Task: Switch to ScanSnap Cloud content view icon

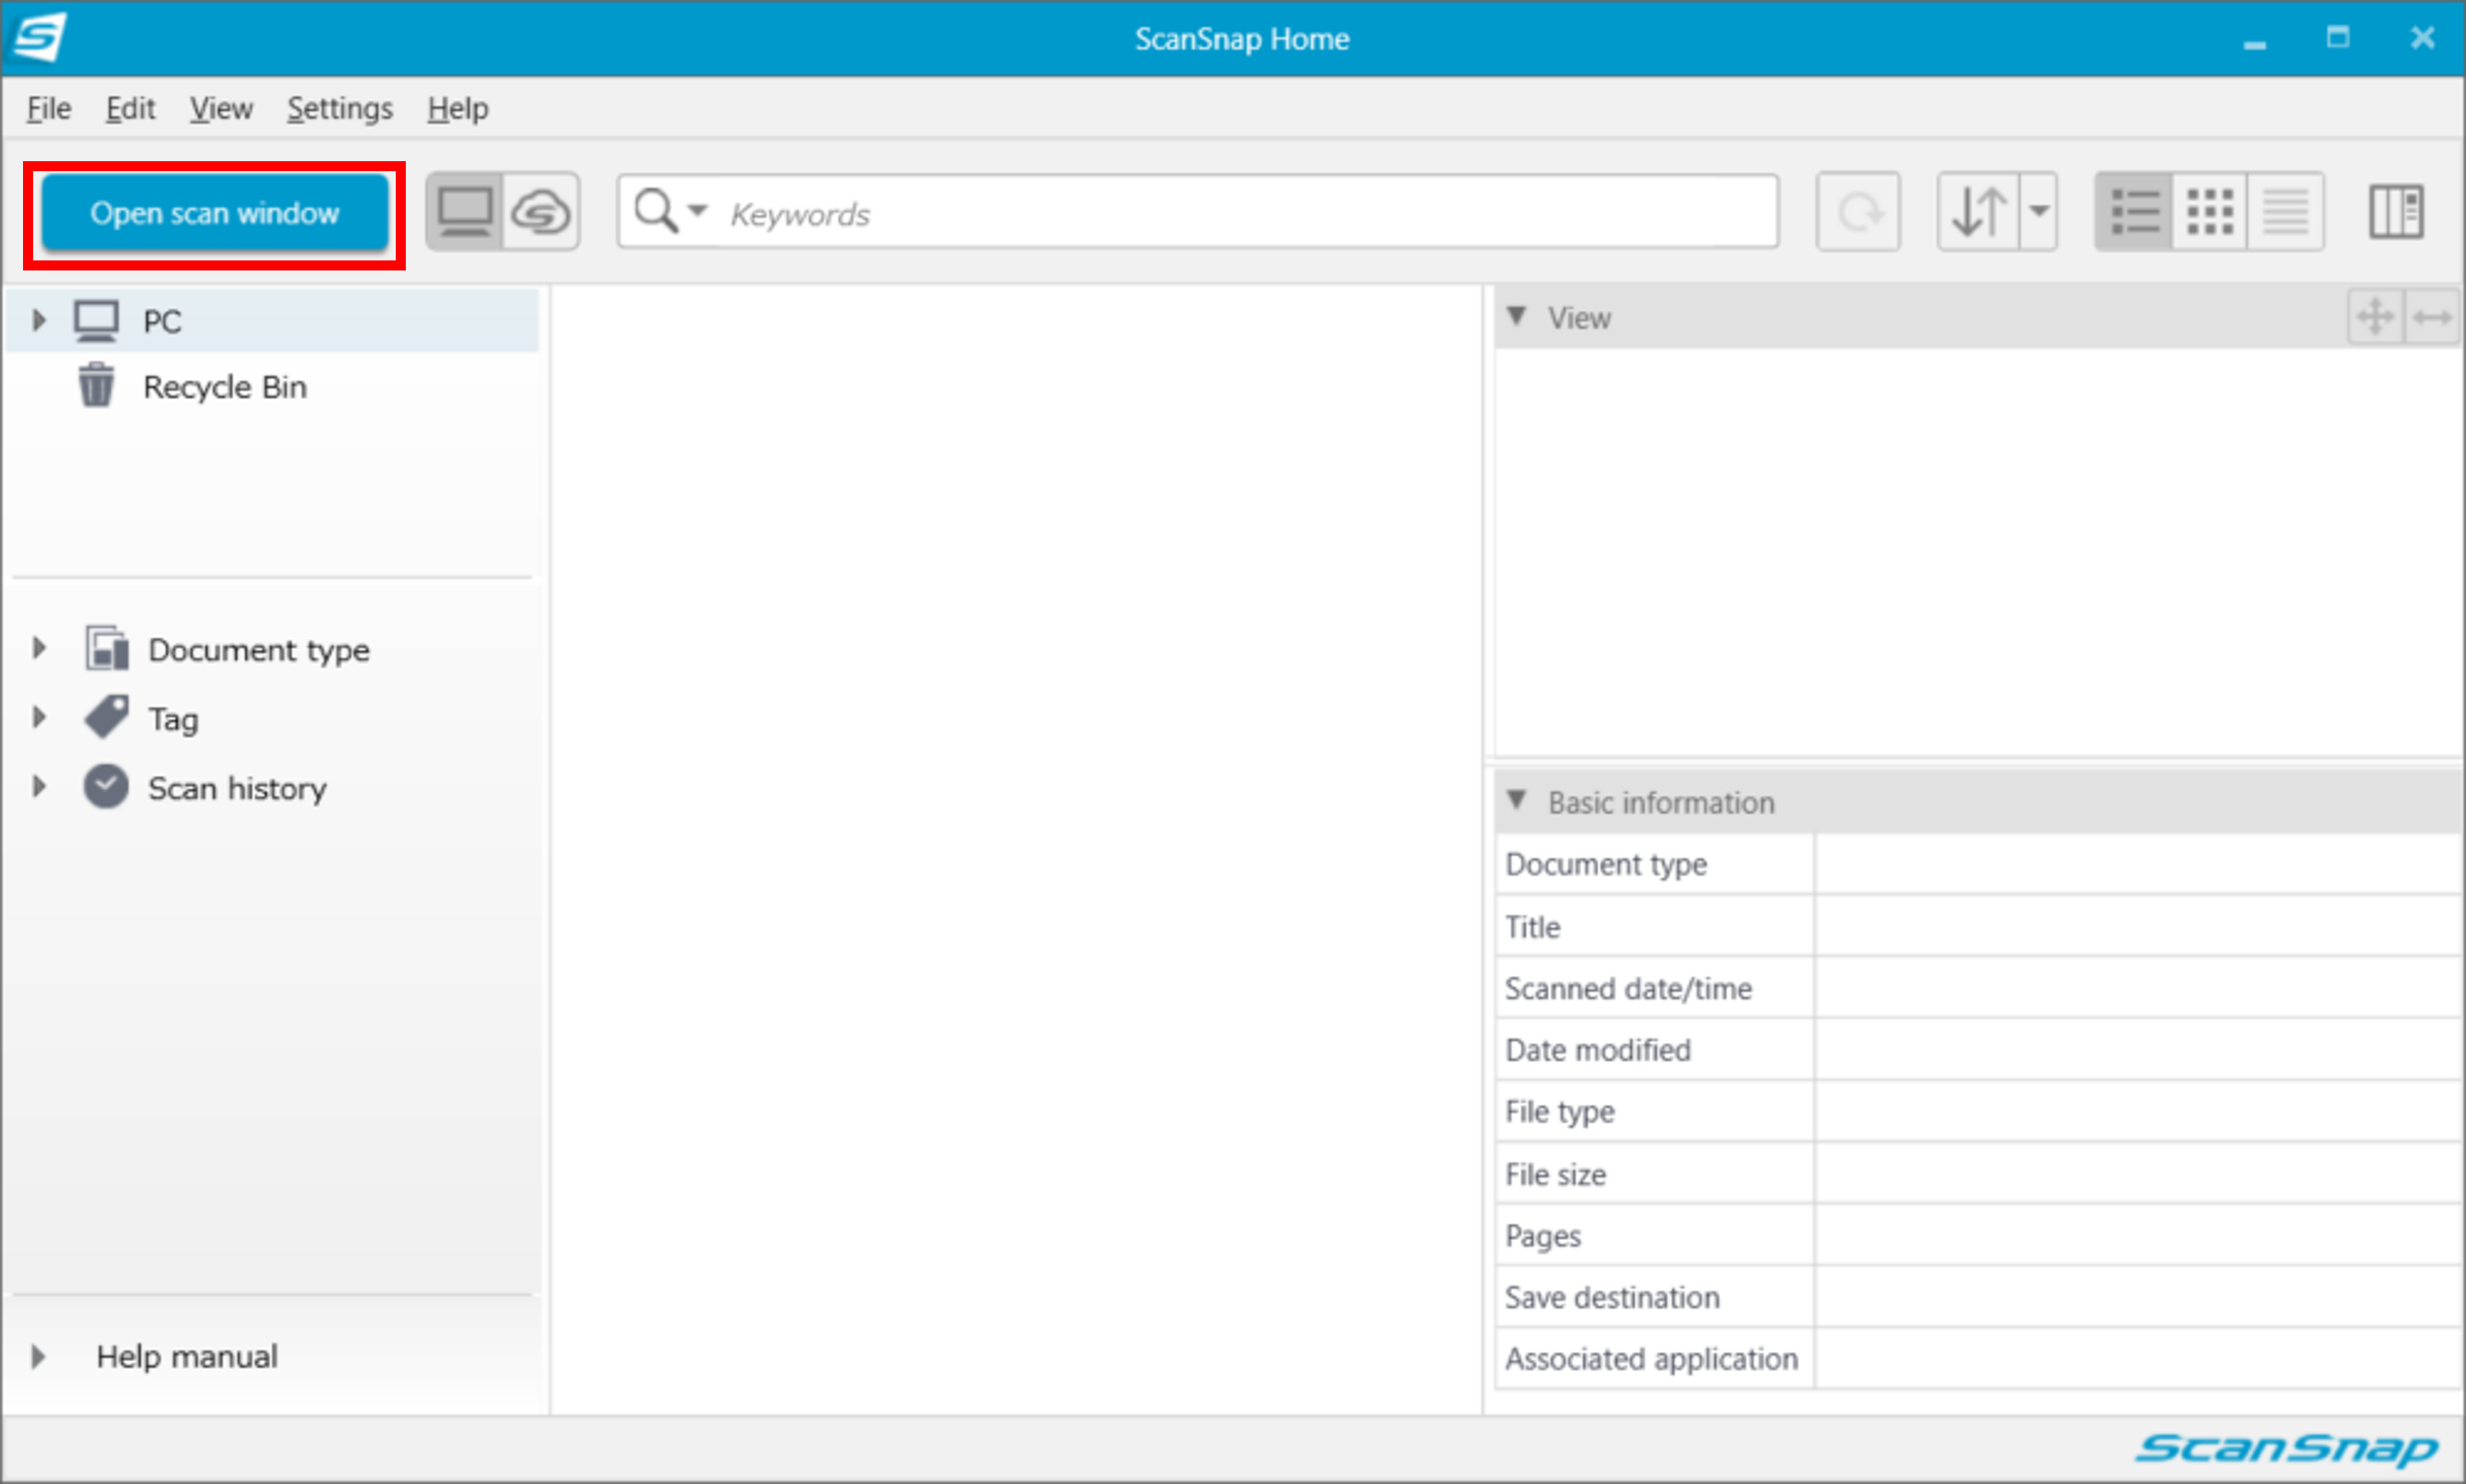Action: (541, 212)
